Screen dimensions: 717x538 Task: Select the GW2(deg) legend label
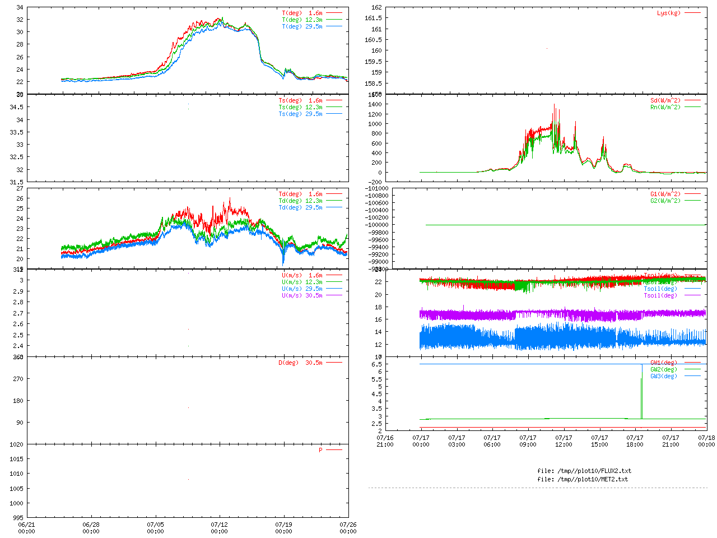(x=663, y=369)
